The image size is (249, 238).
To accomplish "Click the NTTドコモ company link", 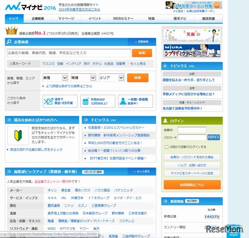I will (67, 229).
